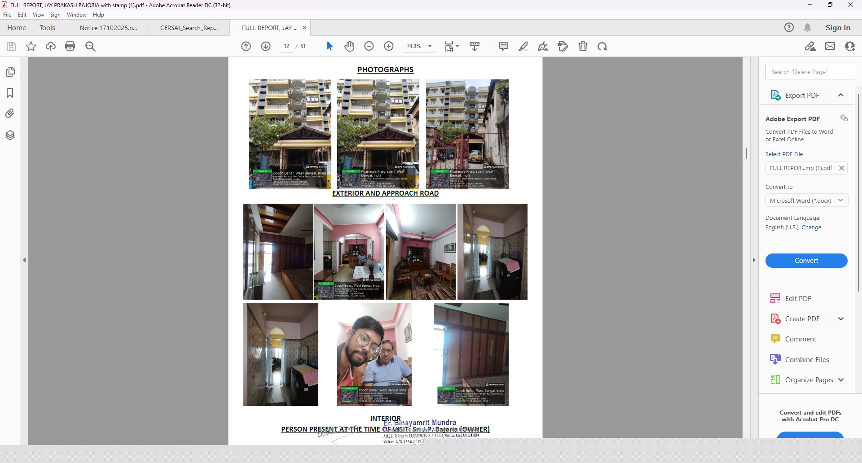Open Convert to Microsoft Word dropdown

[806, 201]
